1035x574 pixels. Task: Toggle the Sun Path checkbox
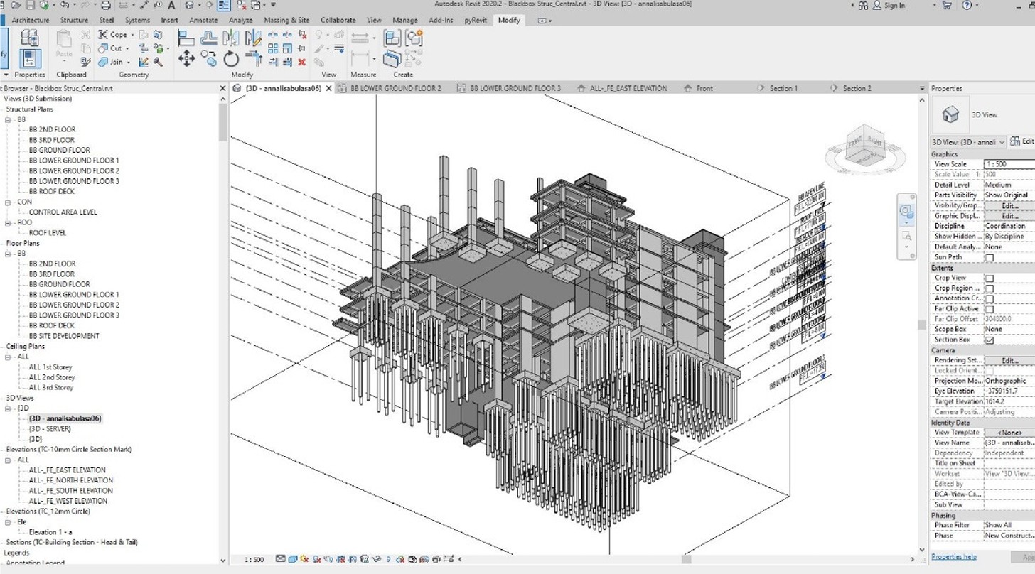(989, 258)
